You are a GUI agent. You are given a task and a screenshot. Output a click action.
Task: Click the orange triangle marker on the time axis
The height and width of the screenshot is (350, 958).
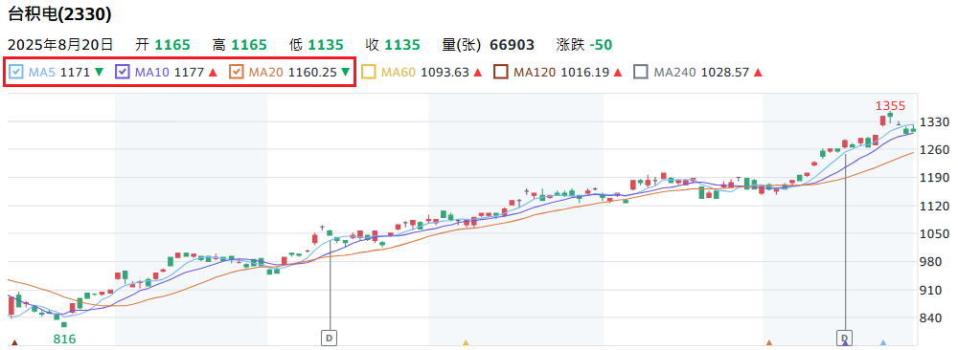click(769, 343)
